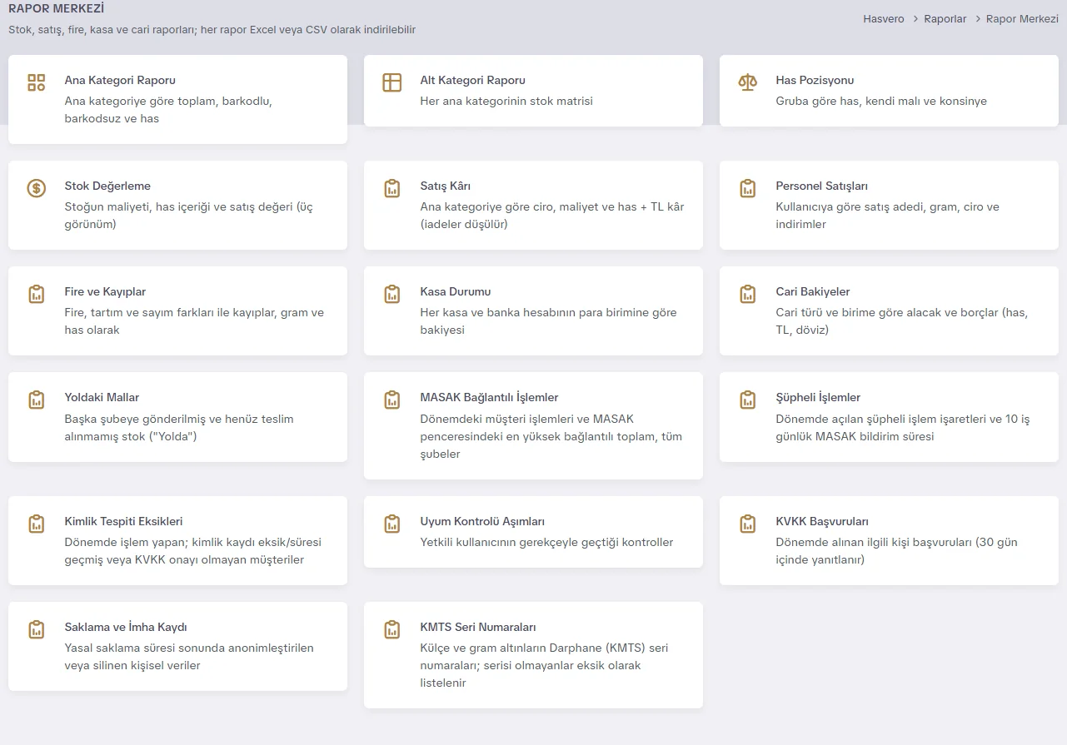Screen dimensions: 1067x745
Task: Open the Uyum Kontrolü Aşımları title
Action: coord(482,522)
